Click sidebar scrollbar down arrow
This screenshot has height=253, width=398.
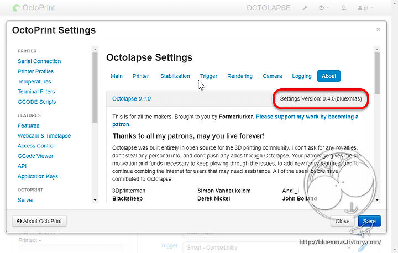pos(95,200)
